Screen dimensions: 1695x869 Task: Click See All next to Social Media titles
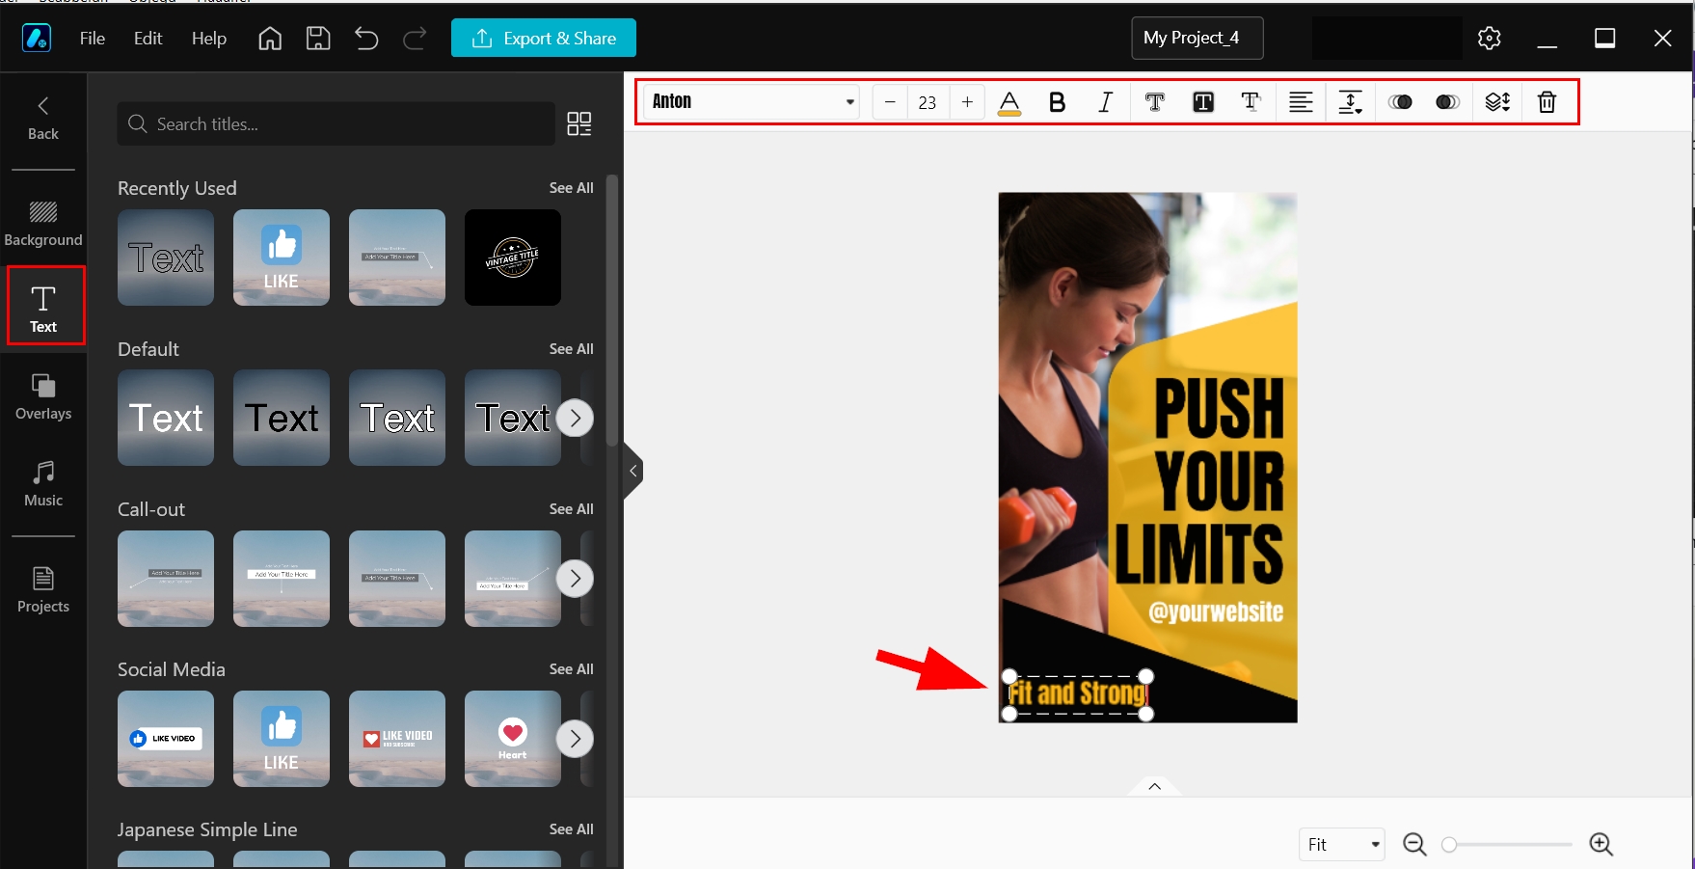(571, 668)
